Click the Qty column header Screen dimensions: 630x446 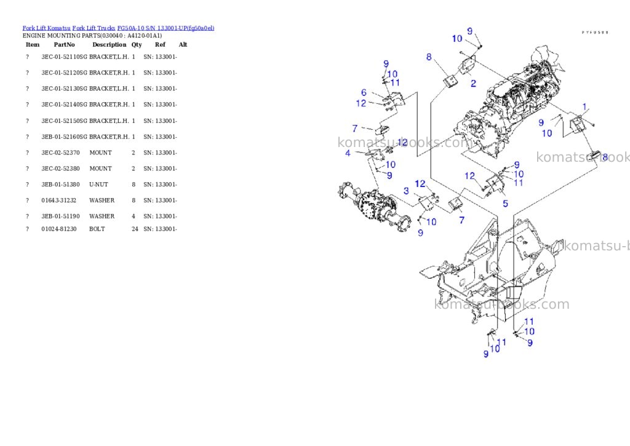click(x=137, y=44)
